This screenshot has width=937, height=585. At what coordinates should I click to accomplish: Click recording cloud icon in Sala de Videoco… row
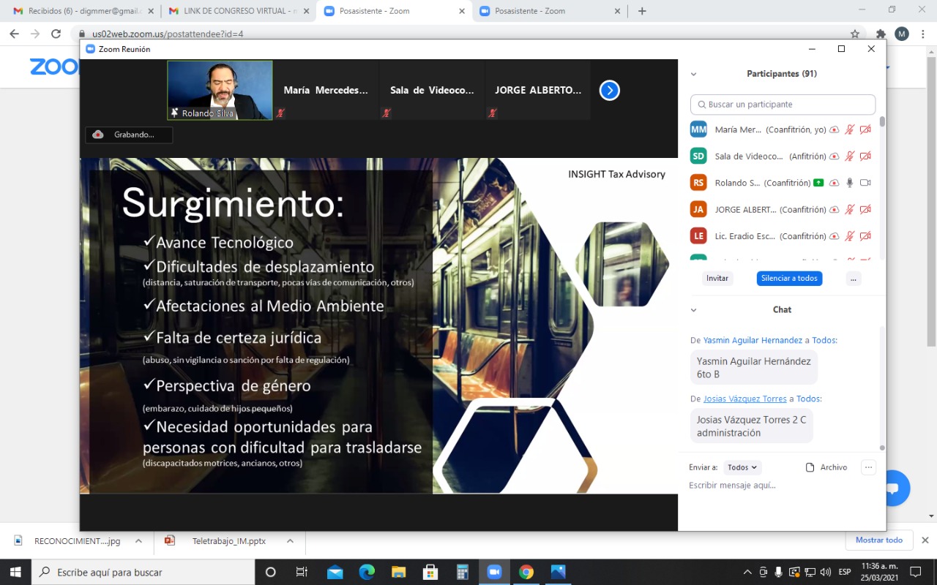834,156
